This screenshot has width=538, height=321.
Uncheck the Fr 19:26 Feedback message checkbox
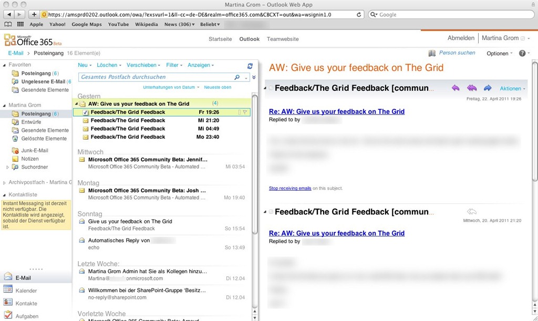tap(86, 112)
